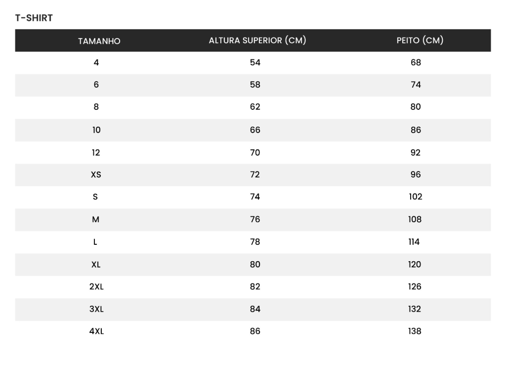The height and width of the screenshot is (371, 506).
Task: Select the chest value 138 for 4XL
Action: click(x=415, y=331)
